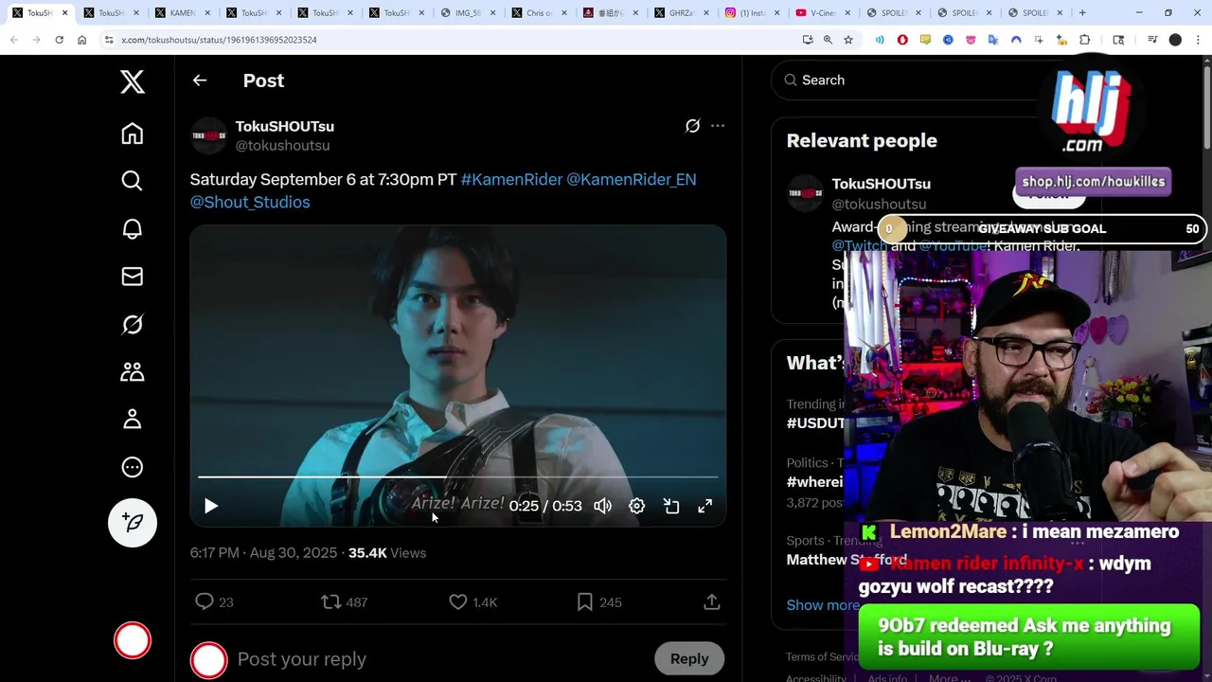Go back with the Post arrow
The image size is (1212, 682).
click(200, 81)
